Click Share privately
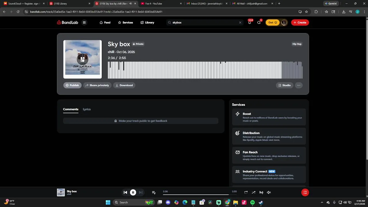 click(97, 85)
